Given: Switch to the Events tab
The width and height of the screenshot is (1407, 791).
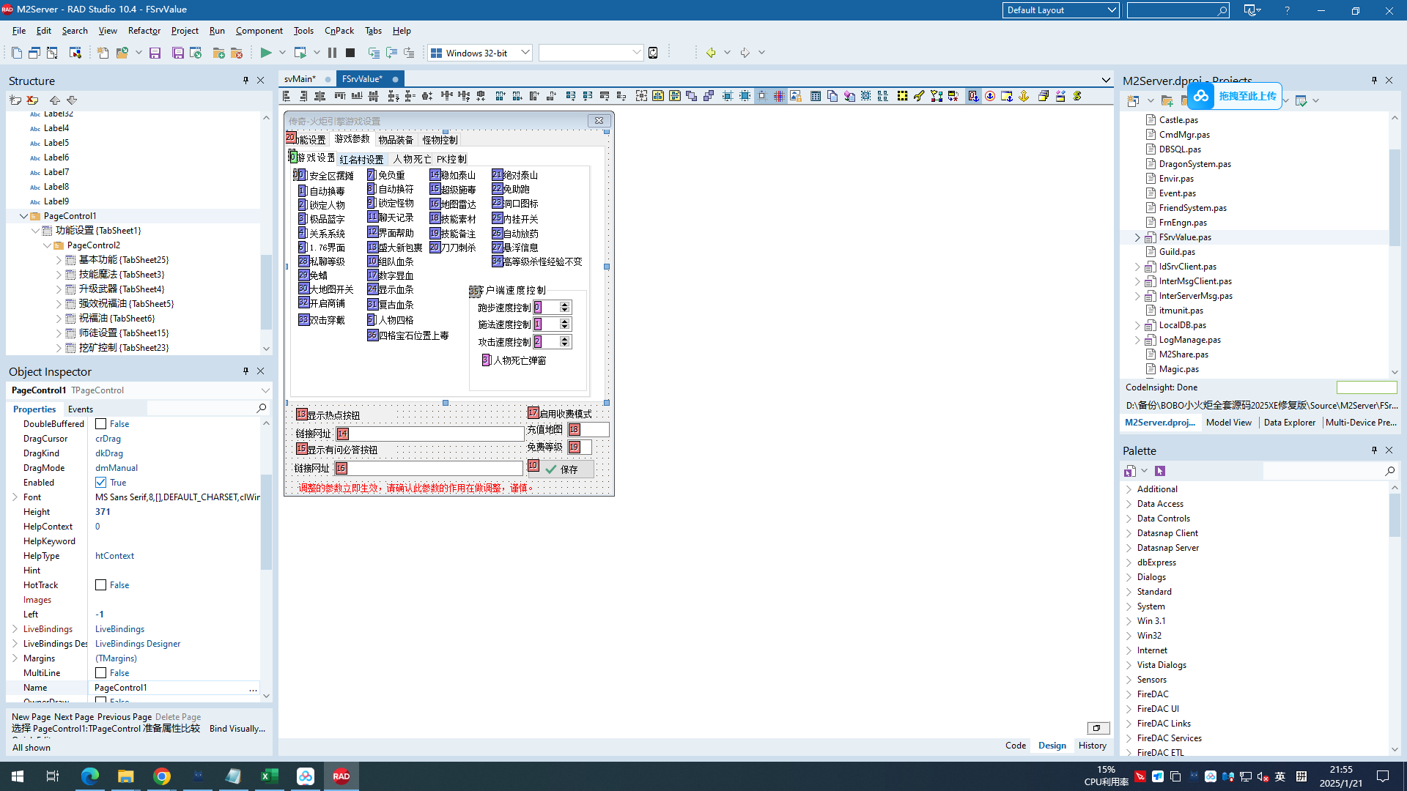Looking at the screenshot, I should pos(80,409).
